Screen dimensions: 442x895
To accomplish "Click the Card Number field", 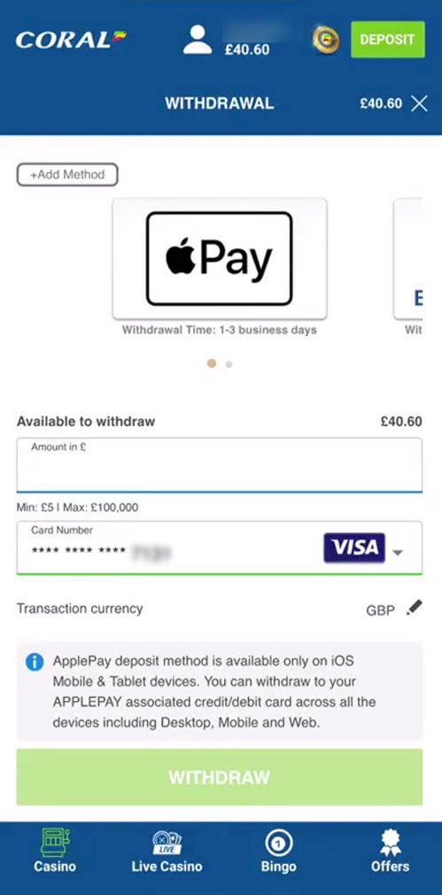I will pos(220,547).
